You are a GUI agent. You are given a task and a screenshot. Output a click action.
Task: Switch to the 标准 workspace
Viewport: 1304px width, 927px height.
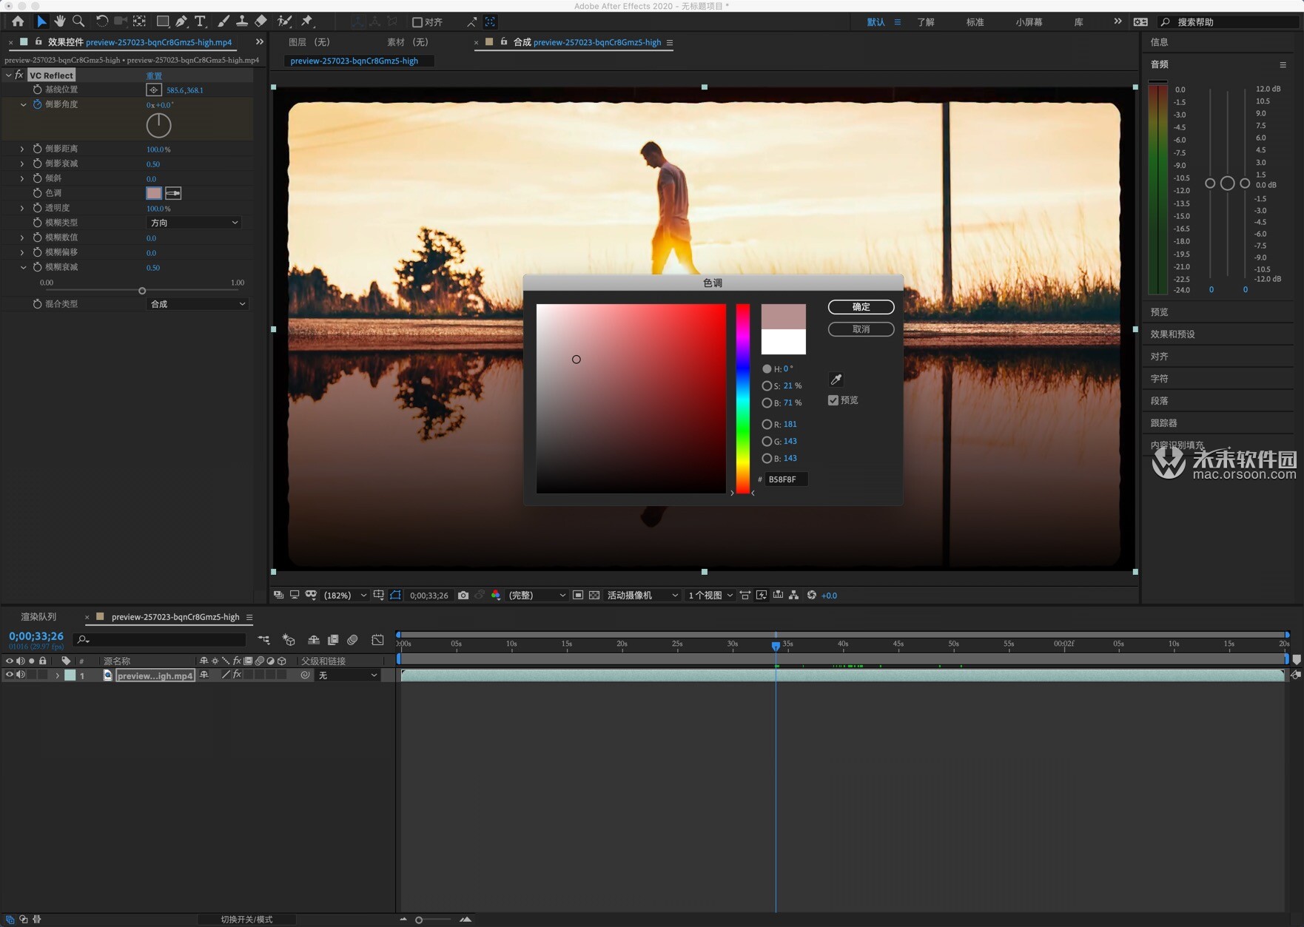pyautogui.click(x=975, y=22)
